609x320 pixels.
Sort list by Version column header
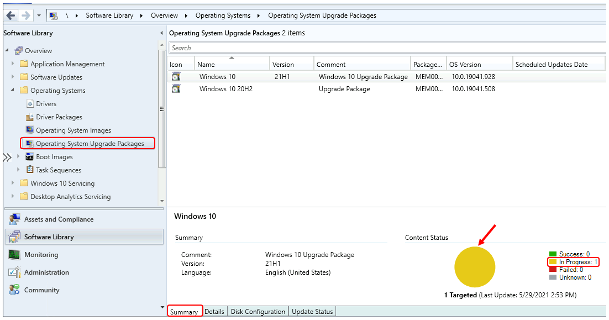coord(292,65)
